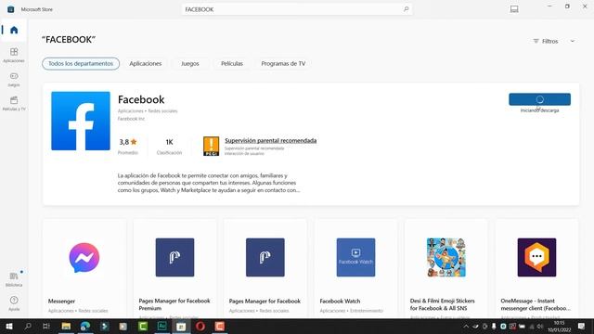Open Películas y TV in sidebar
594x334 pixels.
14,103
